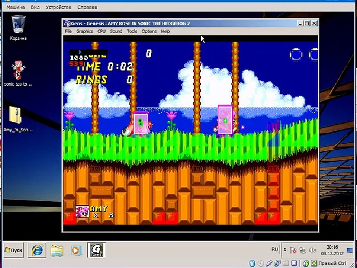Click the TIME 0:02 display

pos(104,67)
